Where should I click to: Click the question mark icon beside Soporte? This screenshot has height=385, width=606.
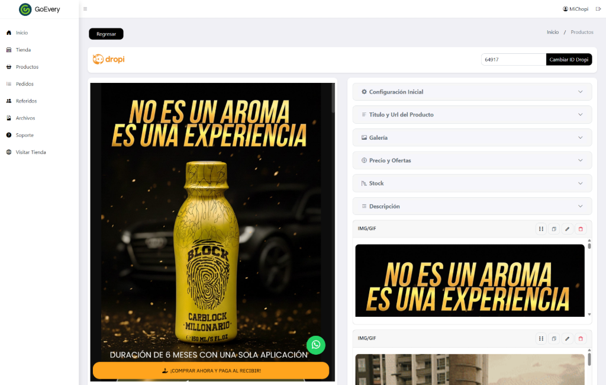click(x=9, y=135)
